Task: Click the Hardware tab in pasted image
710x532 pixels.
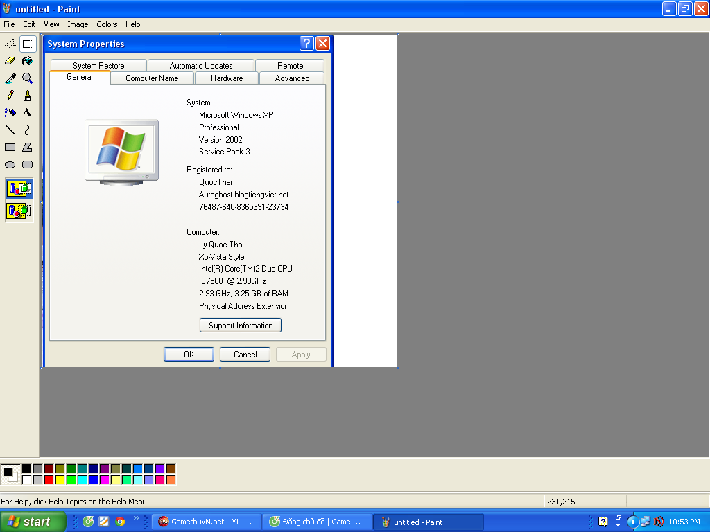Action: tap(227, 78)
